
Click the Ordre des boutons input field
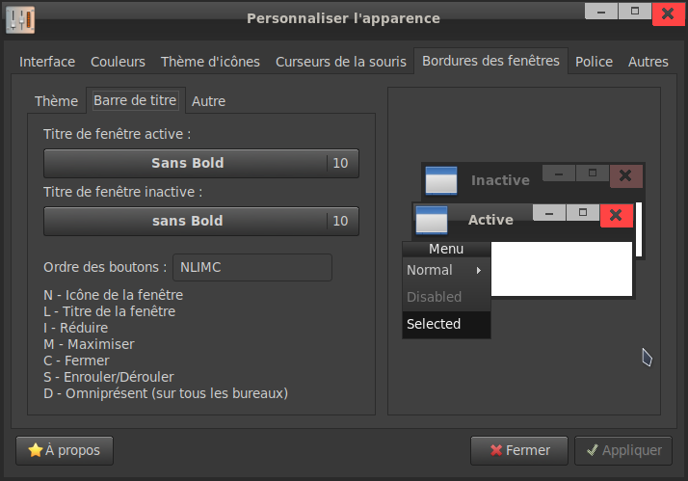click(x=252, y=267)
